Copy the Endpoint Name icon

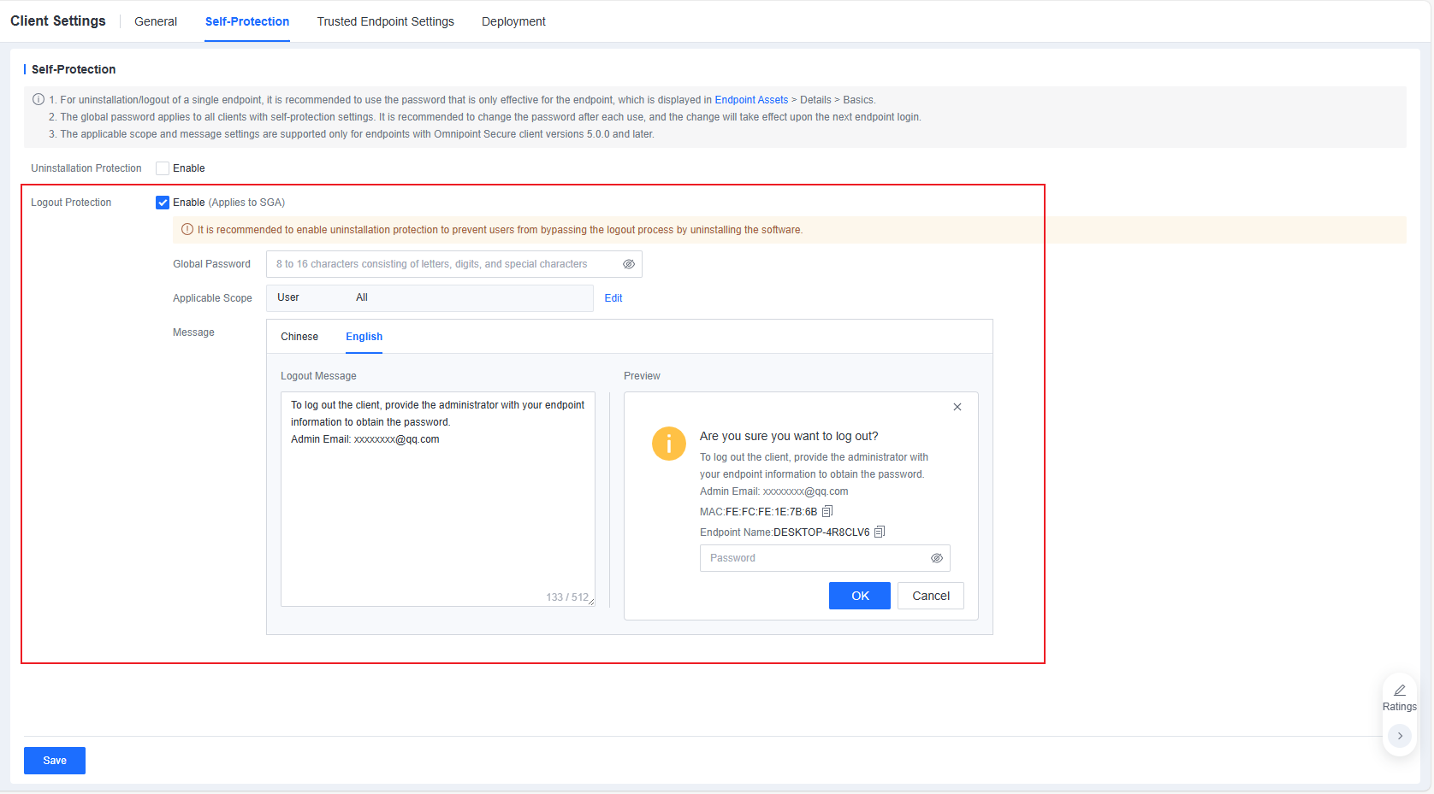pyautogui.click(x=880, y=532)
